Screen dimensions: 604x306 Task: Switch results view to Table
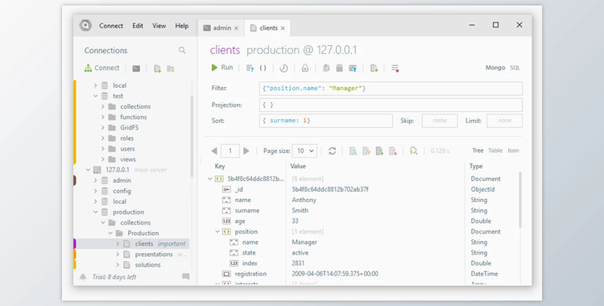495,151
